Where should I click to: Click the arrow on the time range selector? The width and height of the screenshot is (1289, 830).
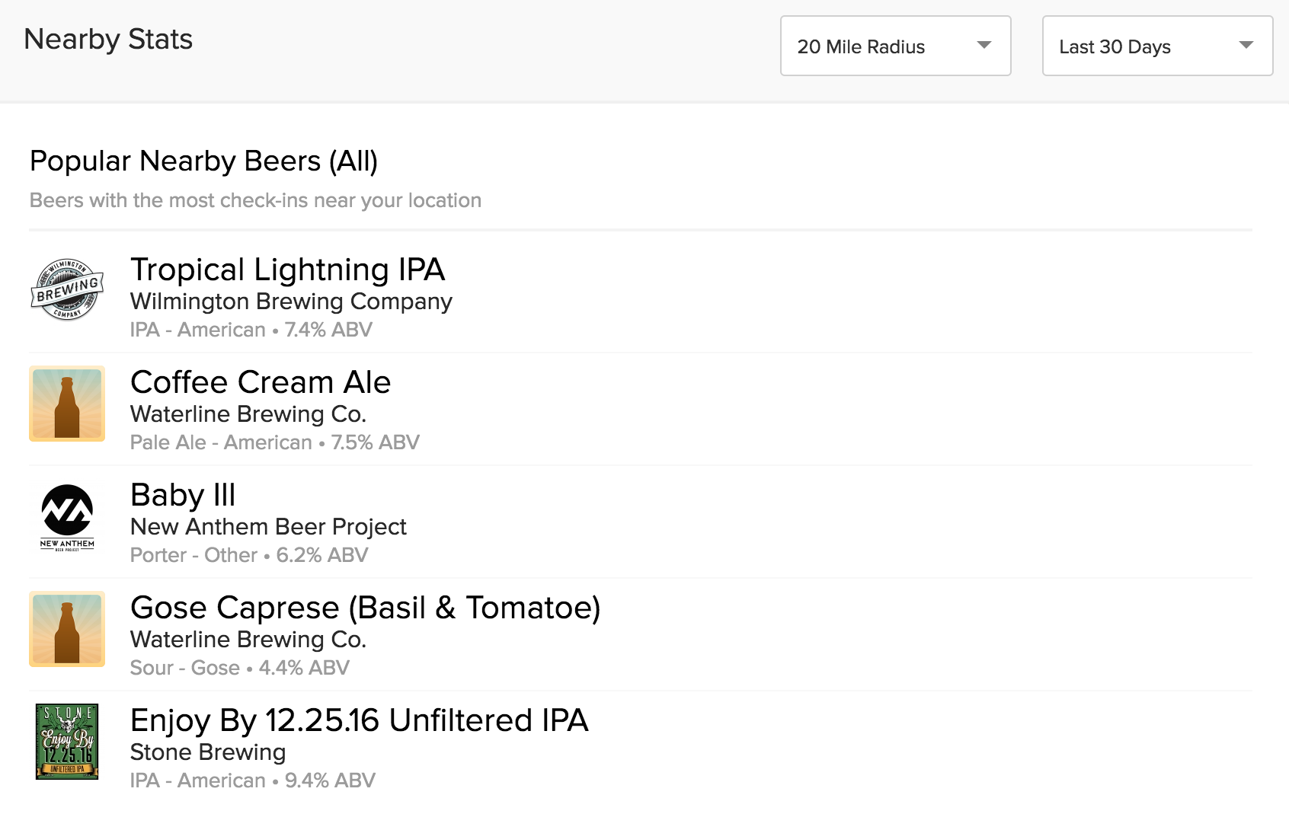click(x=1246, y=45)
